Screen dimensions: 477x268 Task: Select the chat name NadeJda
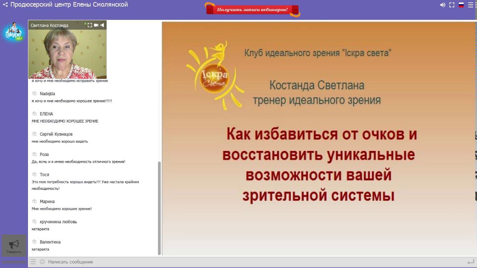tap(47, 94)
